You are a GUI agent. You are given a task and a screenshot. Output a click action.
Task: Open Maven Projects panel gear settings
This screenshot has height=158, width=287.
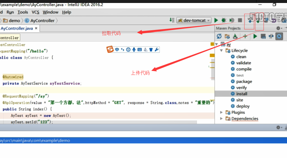coord(279,28)
